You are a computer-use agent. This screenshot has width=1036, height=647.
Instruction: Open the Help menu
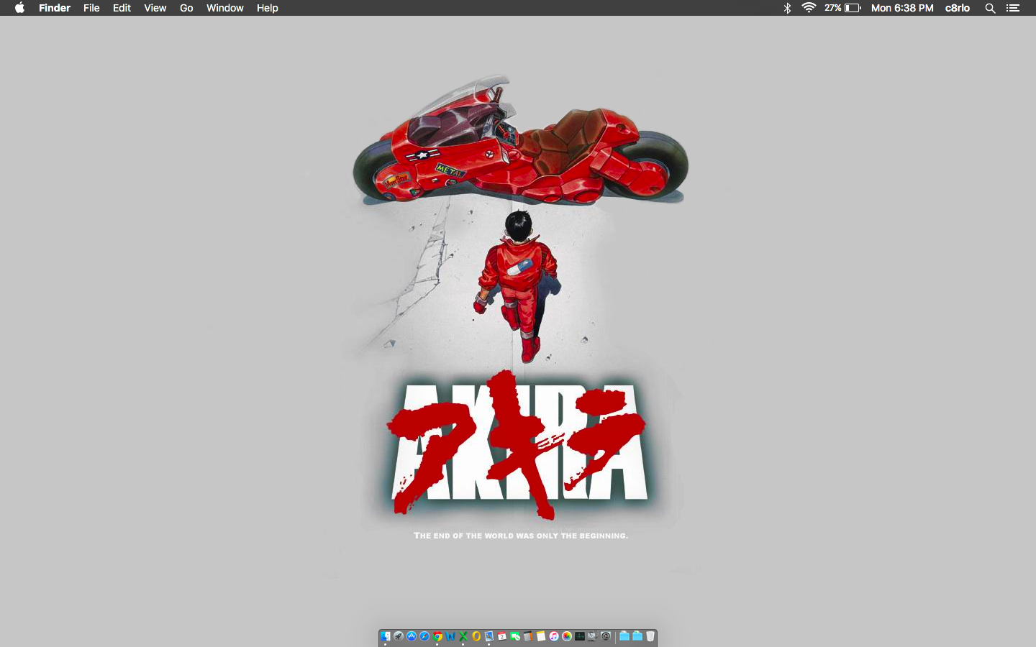click(267, 8)
